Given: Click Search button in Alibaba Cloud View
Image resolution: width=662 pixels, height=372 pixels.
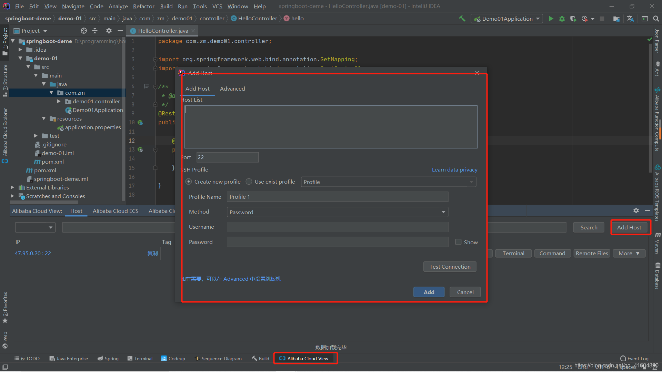Looking at the screenshot, I should pos(589,227).
